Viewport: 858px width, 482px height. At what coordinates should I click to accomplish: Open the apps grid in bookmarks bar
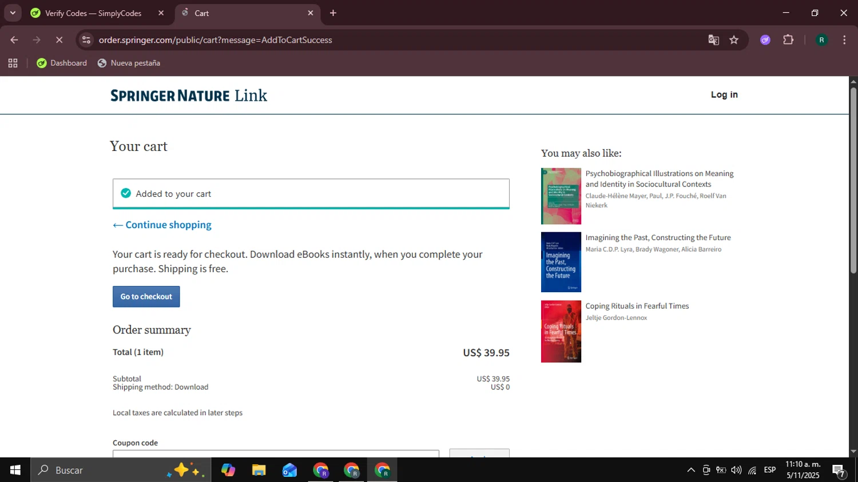(13, 63)
